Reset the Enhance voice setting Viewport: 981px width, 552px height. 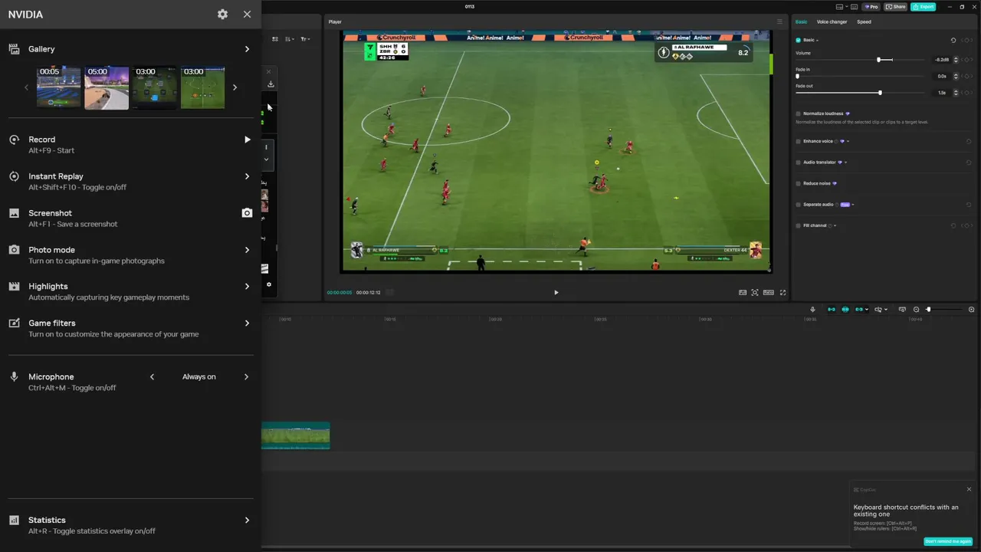(969, 141)
